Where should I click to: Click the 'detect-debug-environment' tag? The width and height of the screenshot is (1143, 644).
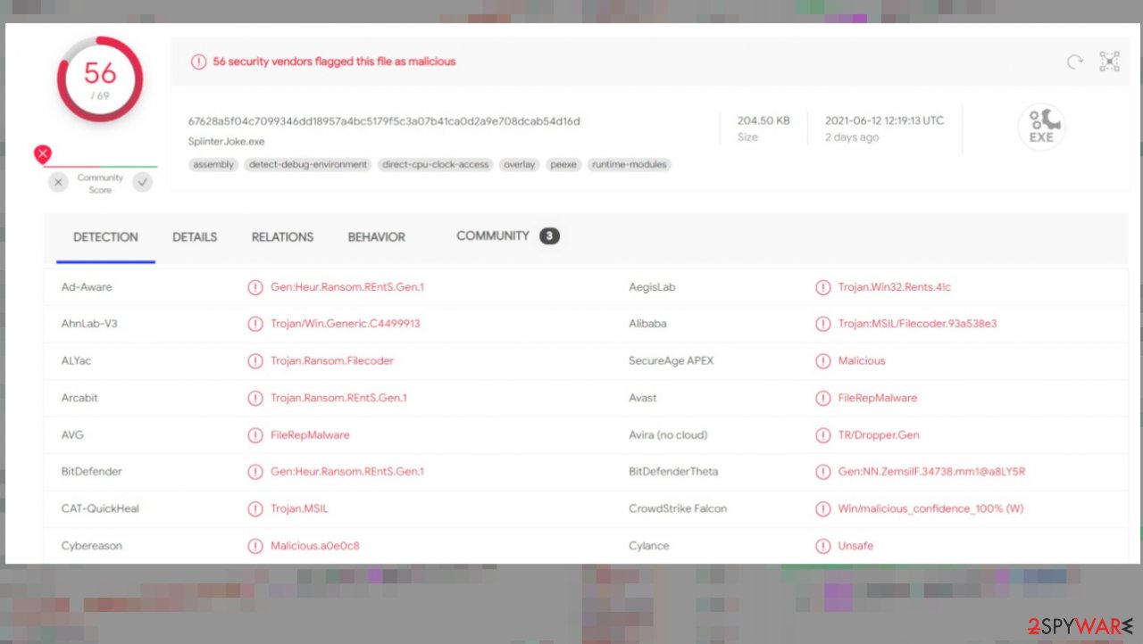pos(308,165)
